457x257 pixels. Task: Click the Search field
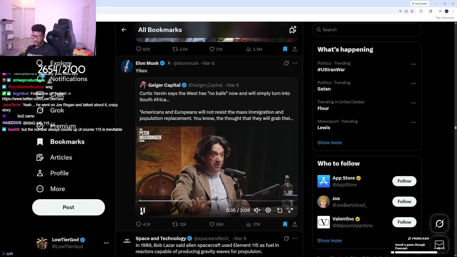(367, 30)
